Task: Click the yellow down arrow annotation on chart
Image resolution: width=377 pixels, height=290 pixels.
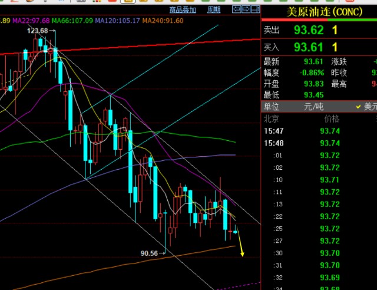Action: pyautogui.click(x=240, y=246)
